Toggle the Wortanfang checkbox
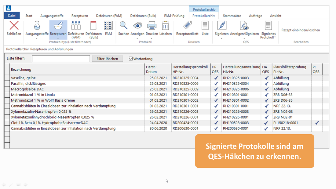Viewport: 336px width, 189px height. (131, 59)
